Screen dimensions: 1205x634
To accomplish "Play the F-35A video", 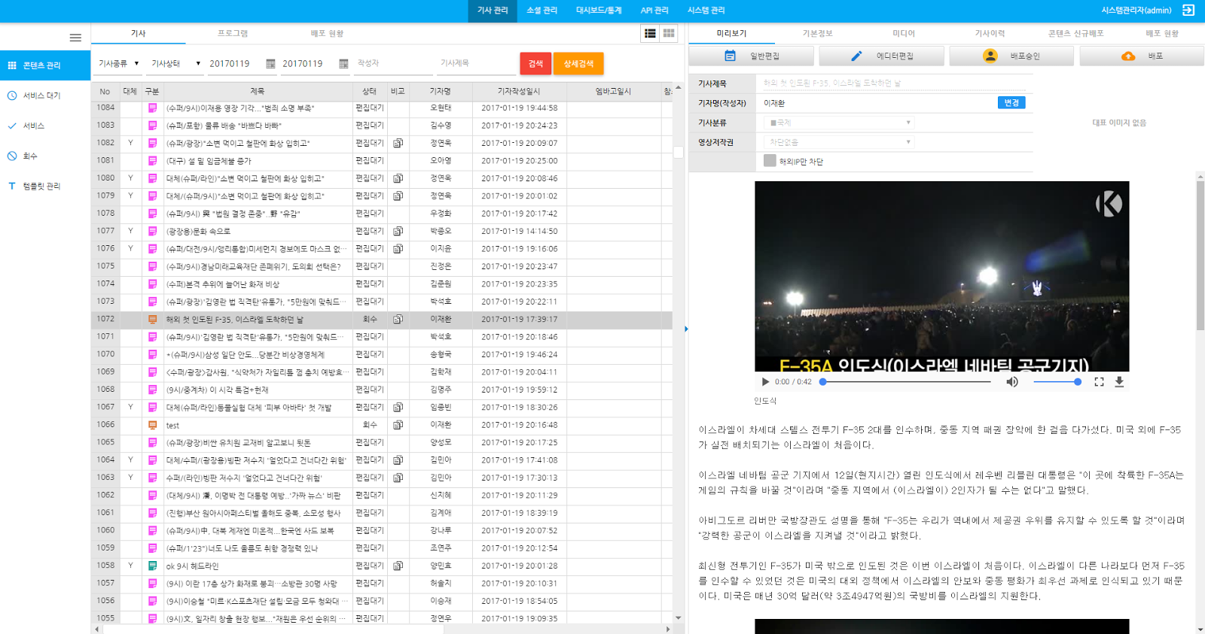I will pyautogui.click(x=765, y=382).
